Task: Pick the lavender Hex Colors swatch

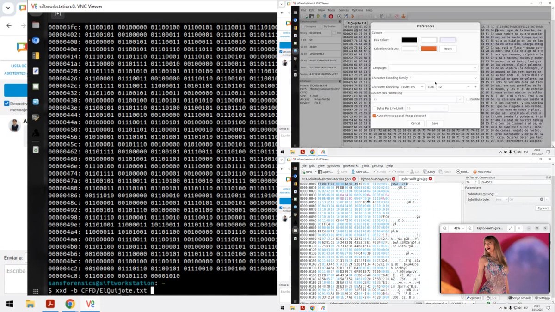Action: click(448, 40)
